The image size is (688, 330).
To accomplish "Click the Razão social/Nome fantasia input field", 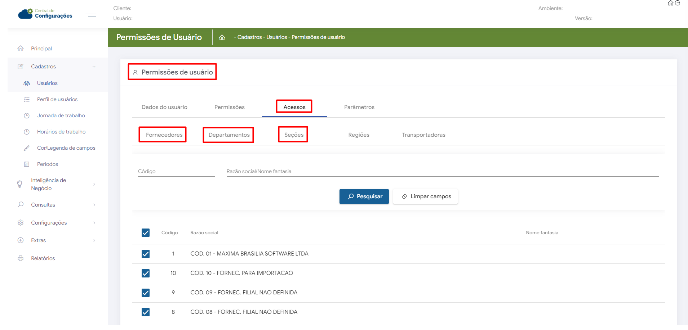I will pos(443,171).
